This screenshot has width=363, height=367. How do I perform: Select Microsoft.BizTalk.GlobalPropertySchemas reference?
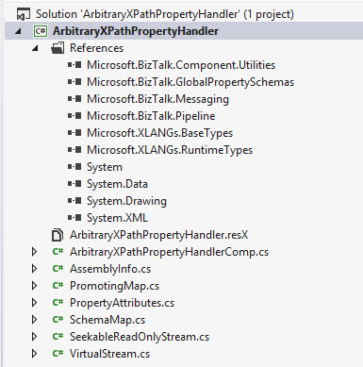point(190,82)
